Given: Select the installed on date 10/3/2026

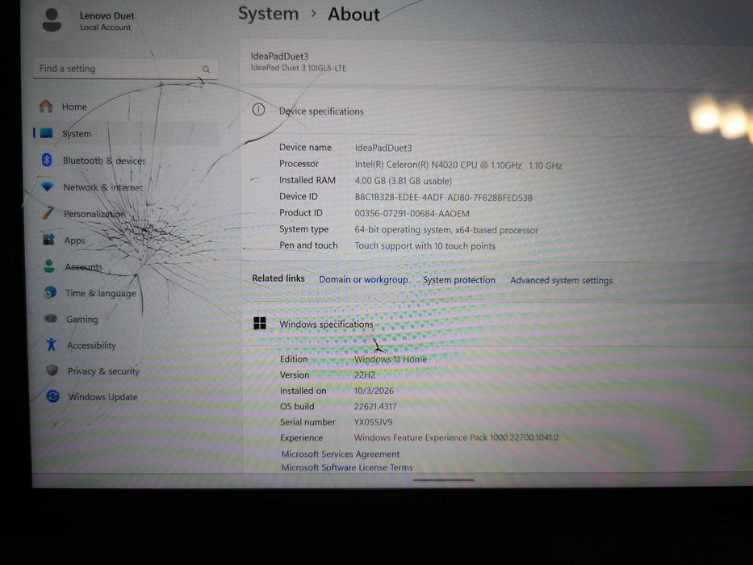Looking at the screenshot, I should click(374, 391).
